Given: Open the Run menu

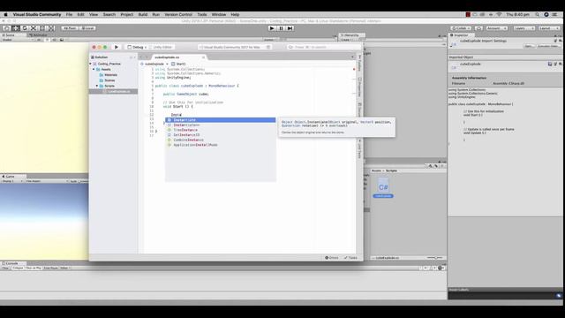Looking at the screenshot, I should click(155, 14).
